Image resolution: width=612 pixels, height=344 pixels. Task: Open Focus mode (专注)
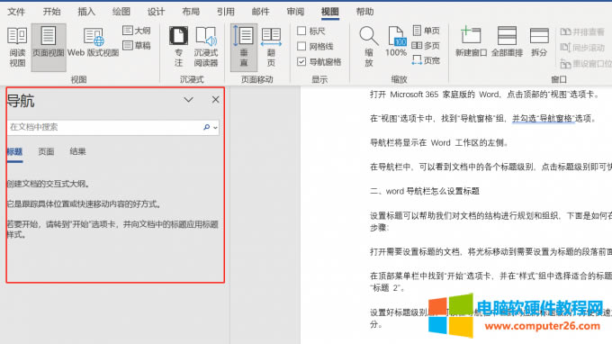[178, 47]
